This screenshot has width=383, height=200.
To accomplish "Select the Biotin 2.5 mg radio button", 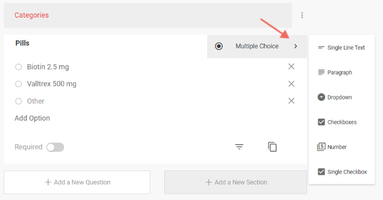I will [19, 67].
